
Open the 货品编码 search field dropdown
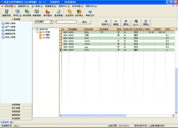[51, 22]
